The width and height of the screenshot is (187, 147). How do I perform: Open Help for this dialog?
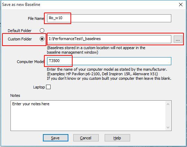(x=117, y=138)
